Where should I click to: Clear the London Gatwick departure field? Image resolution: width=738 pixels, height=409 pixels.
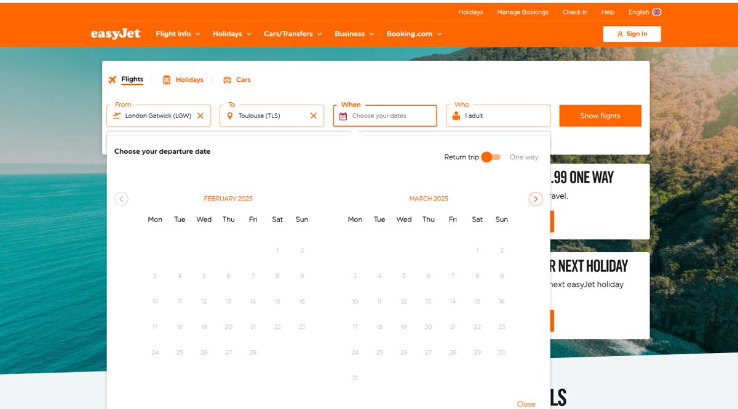200,116
